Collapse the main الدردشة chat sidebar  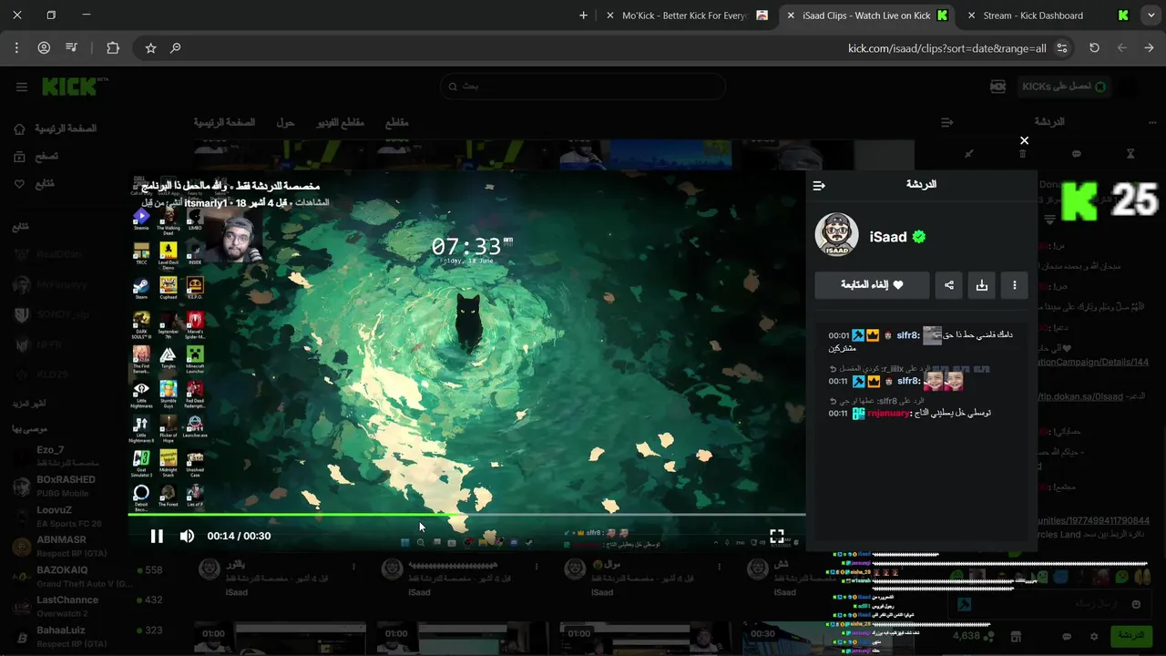pyautogui.click(x=947, y=122)
